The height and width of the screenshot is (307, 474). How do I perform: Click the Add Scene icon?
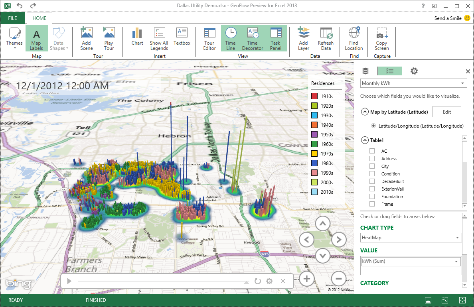(x=86, y=38)
